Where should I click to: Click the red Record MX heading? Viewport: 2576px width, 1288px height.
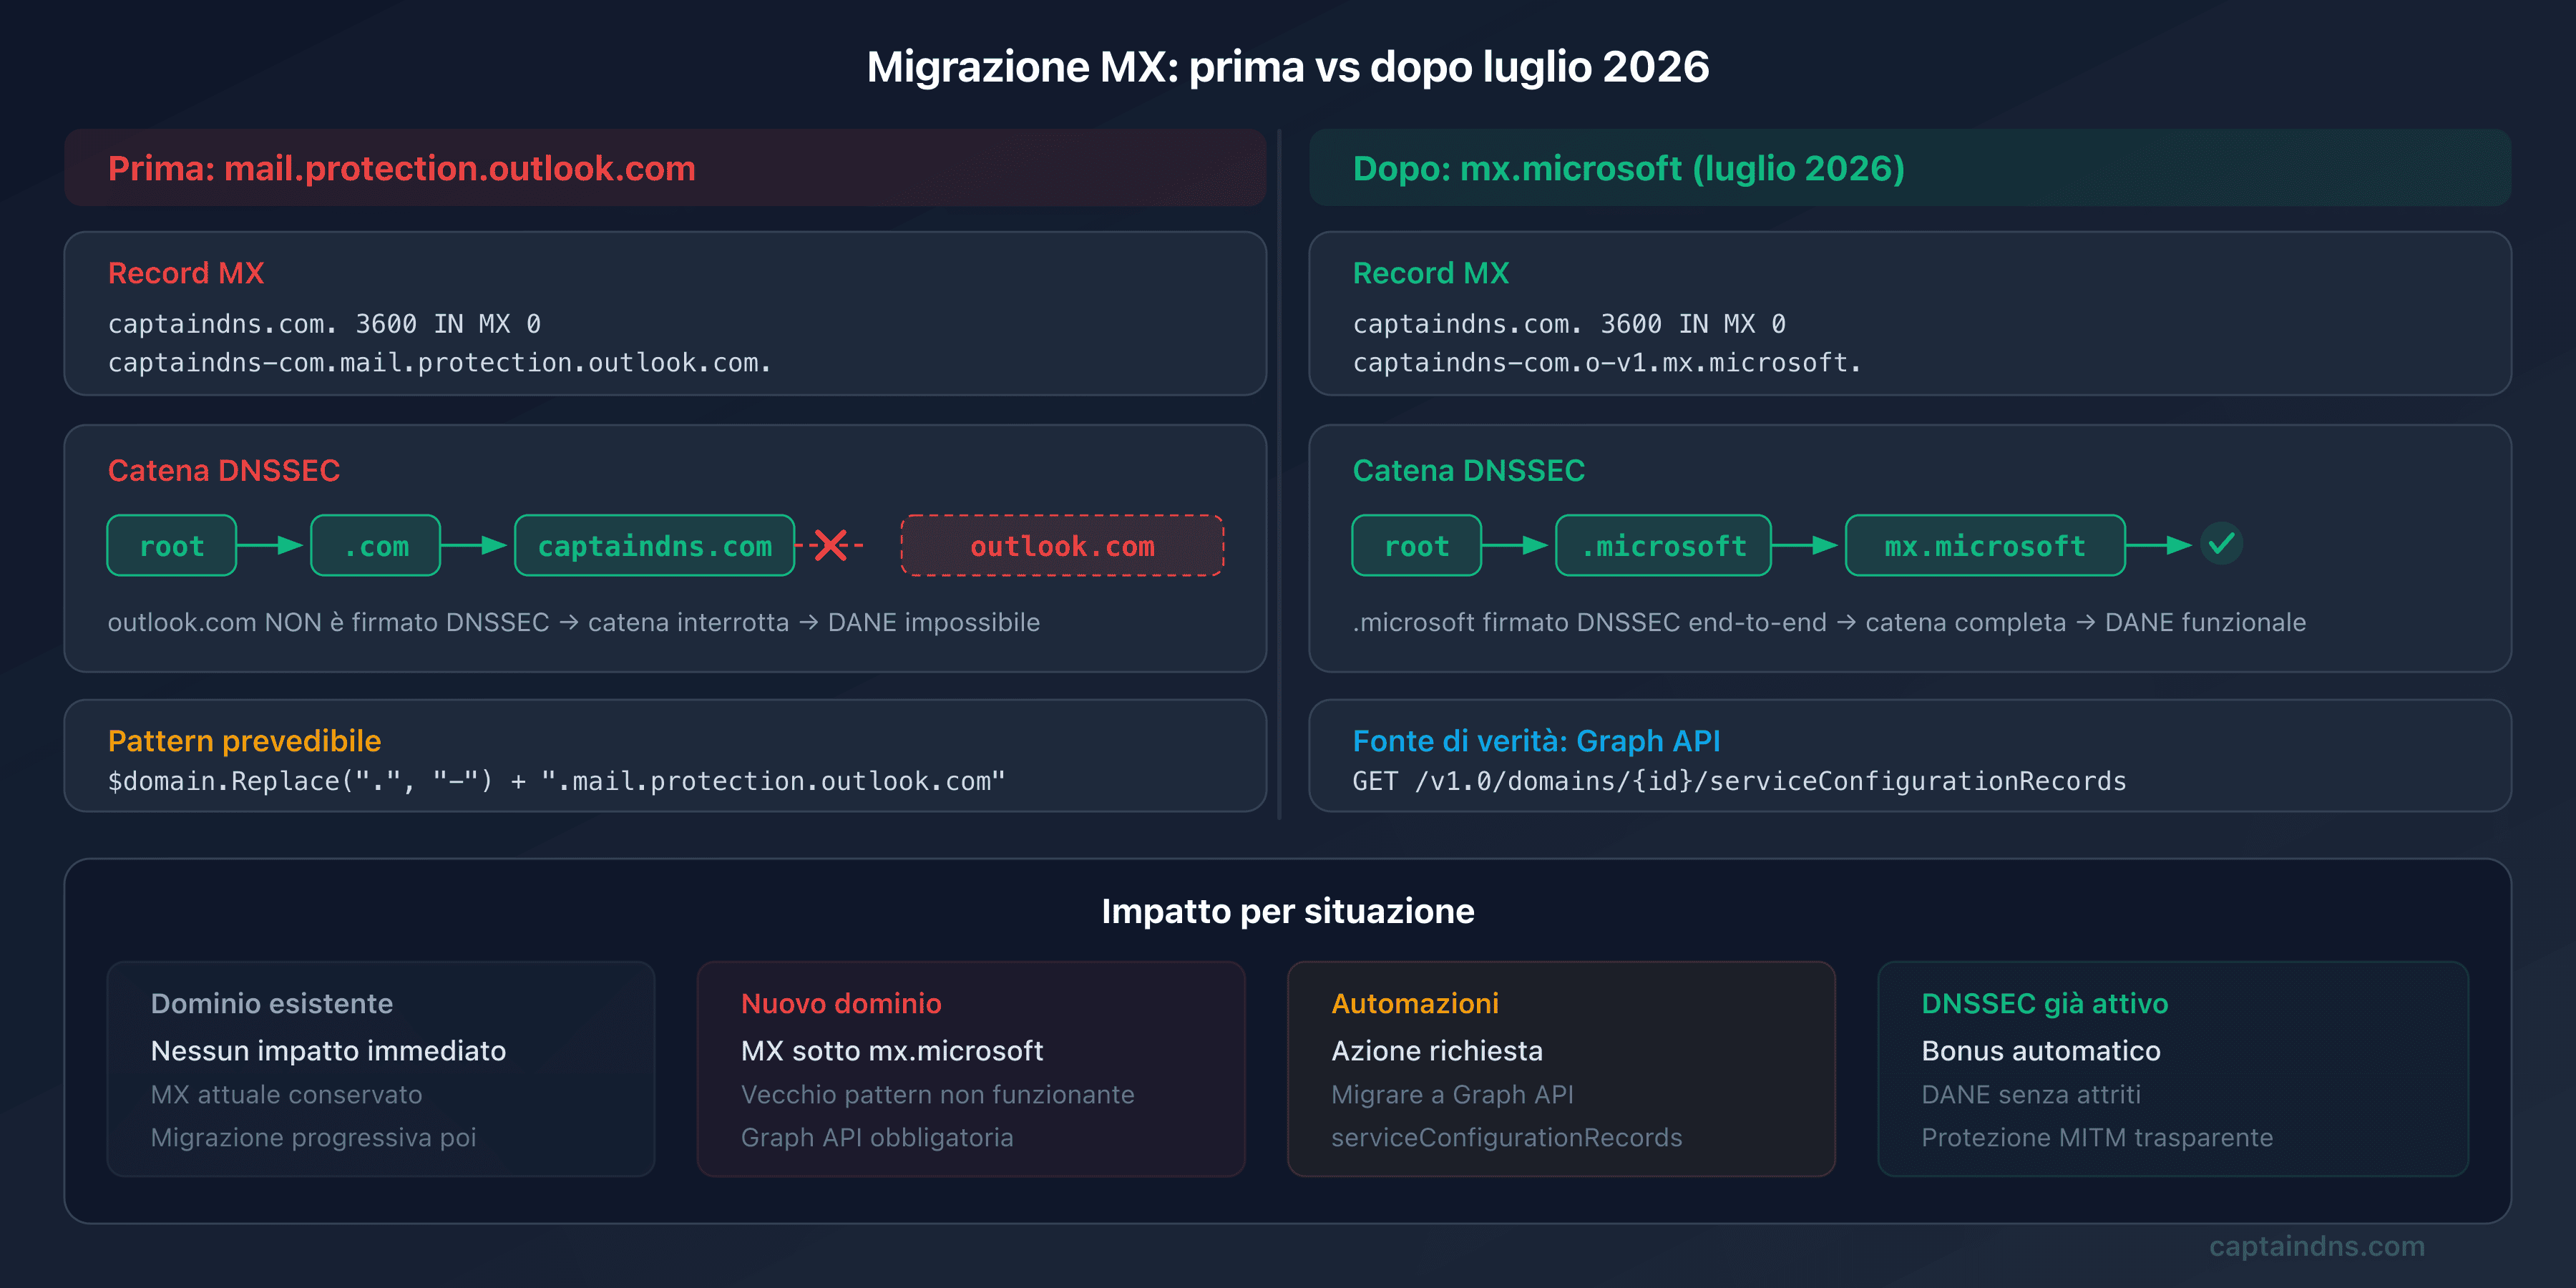[186, 273]
